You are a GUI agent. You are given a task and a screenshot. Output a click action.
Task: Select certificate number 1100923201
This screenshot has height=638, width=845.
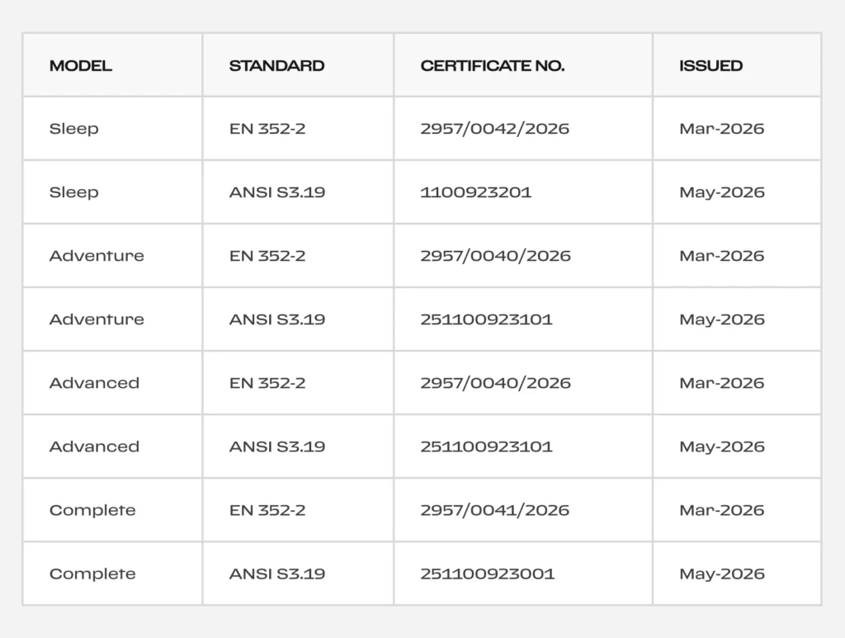point(476,192)
